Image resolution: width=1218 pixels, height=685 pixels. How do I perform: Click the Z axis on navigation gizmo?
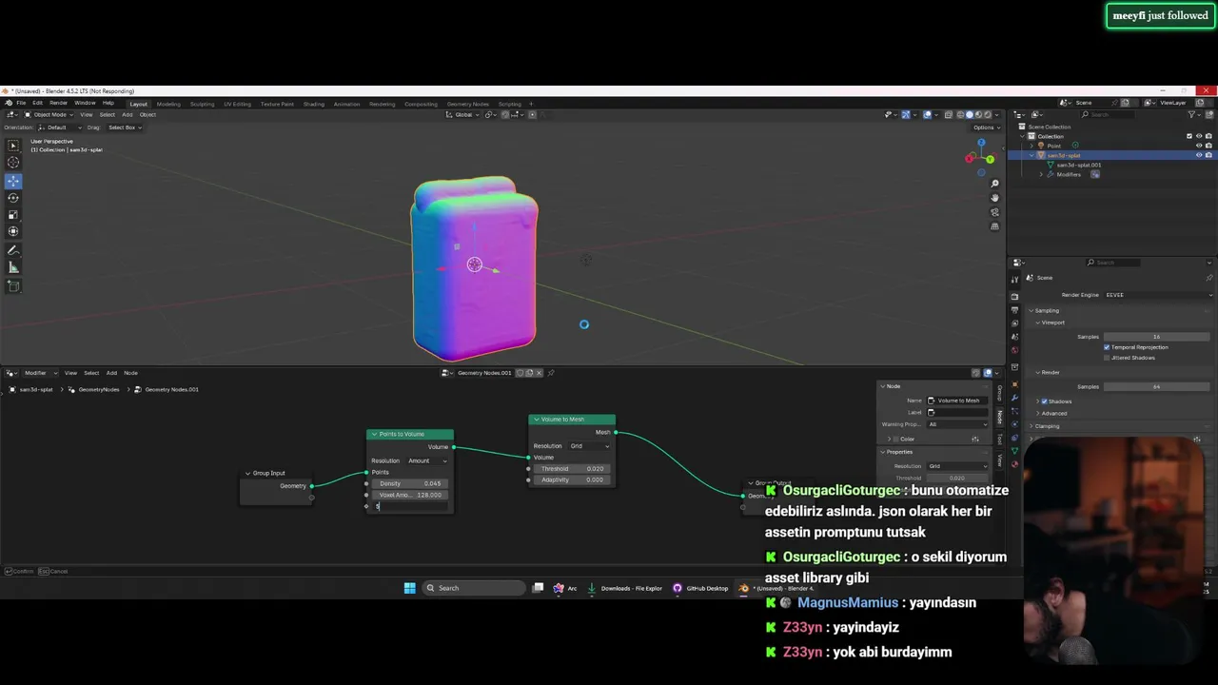(981, 143)
